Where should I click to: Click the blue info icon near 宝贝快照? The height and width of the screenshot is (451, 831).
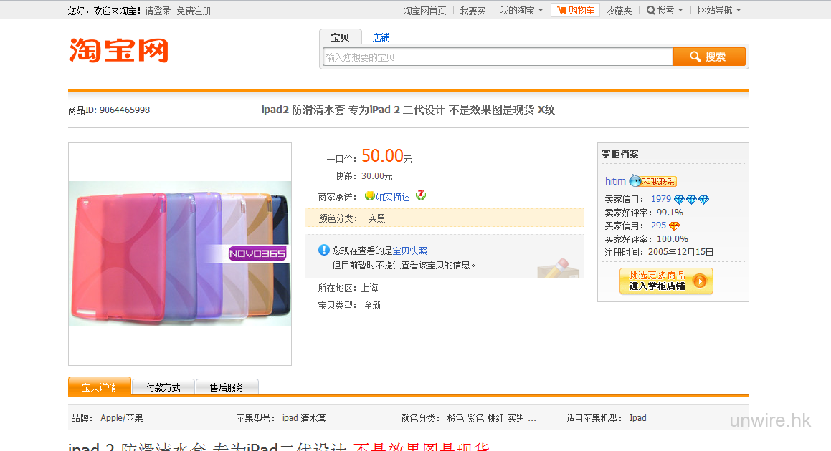(x=324, y=250)
